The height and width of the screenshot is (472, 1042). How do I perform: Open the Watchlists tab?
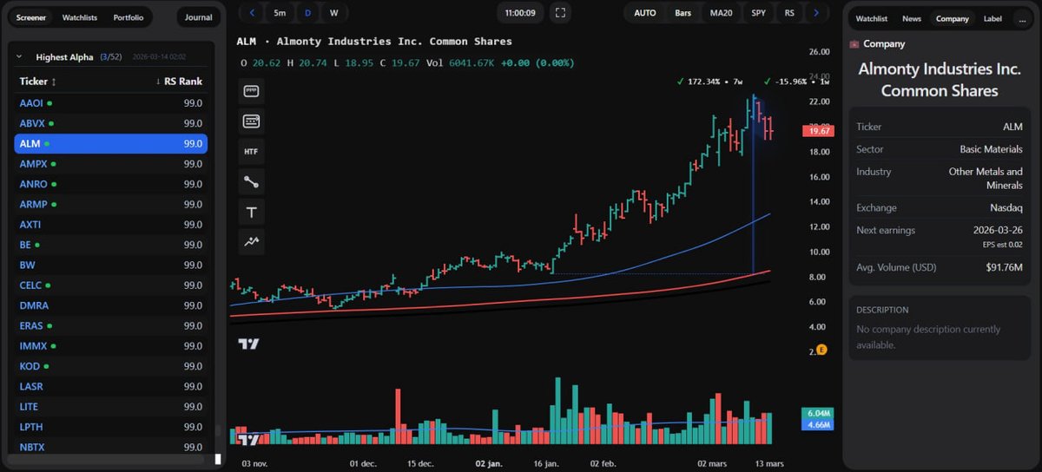(x=80, y=17)
